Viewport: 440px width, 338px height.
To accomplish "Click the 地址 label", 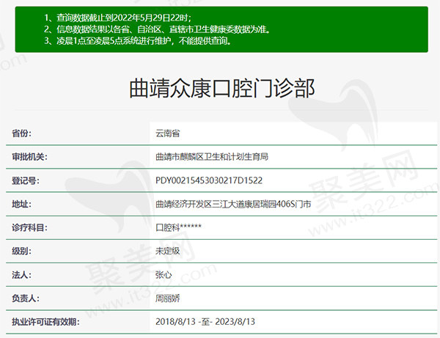I will tap(21, 204).
